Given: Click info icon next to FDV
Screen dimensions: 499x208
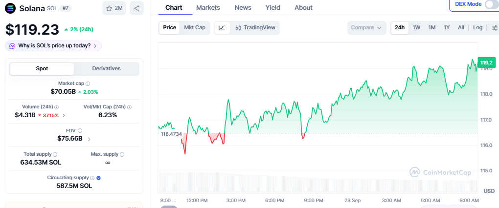Looking at the screenshot, I should point(80,130).
